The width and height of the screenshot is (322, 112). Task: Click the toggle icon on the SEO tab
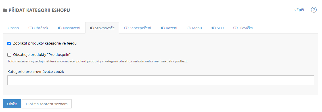click(214, 28)
